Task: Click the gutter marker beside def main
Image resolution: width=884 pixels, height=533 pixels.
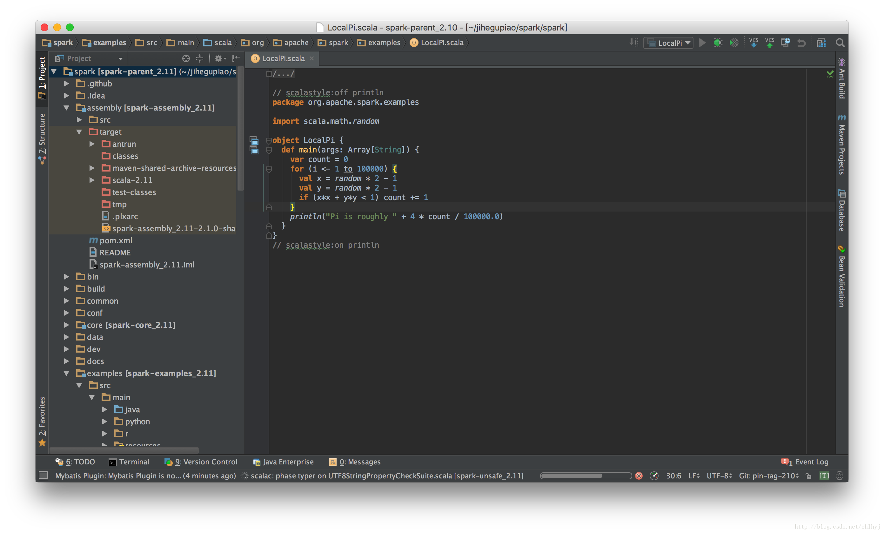Action: (254, 150)
